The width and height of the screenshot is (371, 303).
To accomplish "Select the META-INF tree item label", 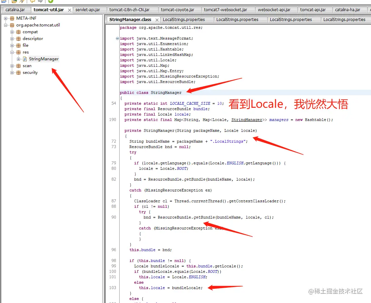I will click(x=26, y=18).
